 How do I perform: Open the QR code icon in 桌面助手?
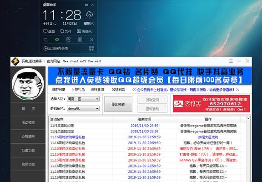(x=91, y=48)
